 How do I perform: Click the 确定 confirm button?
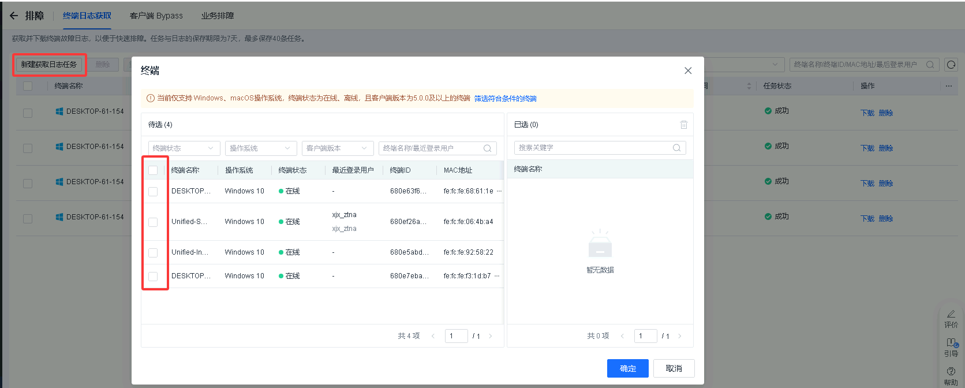pos(627,368)
